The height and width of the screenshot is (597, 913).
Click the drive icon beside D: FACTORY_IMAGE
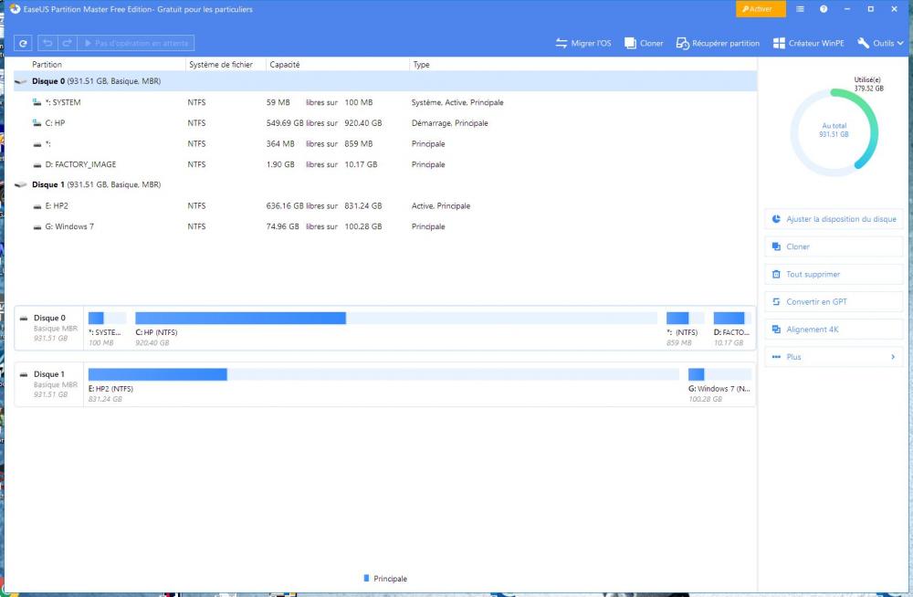click(x=37, y=165)
